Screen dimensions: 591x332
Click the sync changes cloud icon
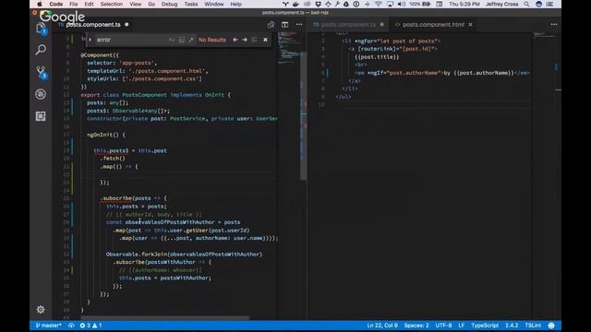(x=71, y=326)
